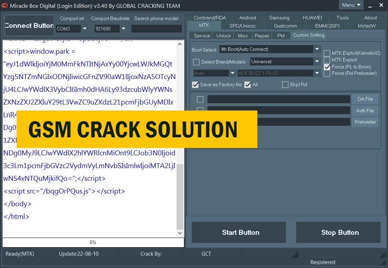Expand the Boot Select dropdown
388x268 pixels.
pyautogui.click(x=317, y=49)
